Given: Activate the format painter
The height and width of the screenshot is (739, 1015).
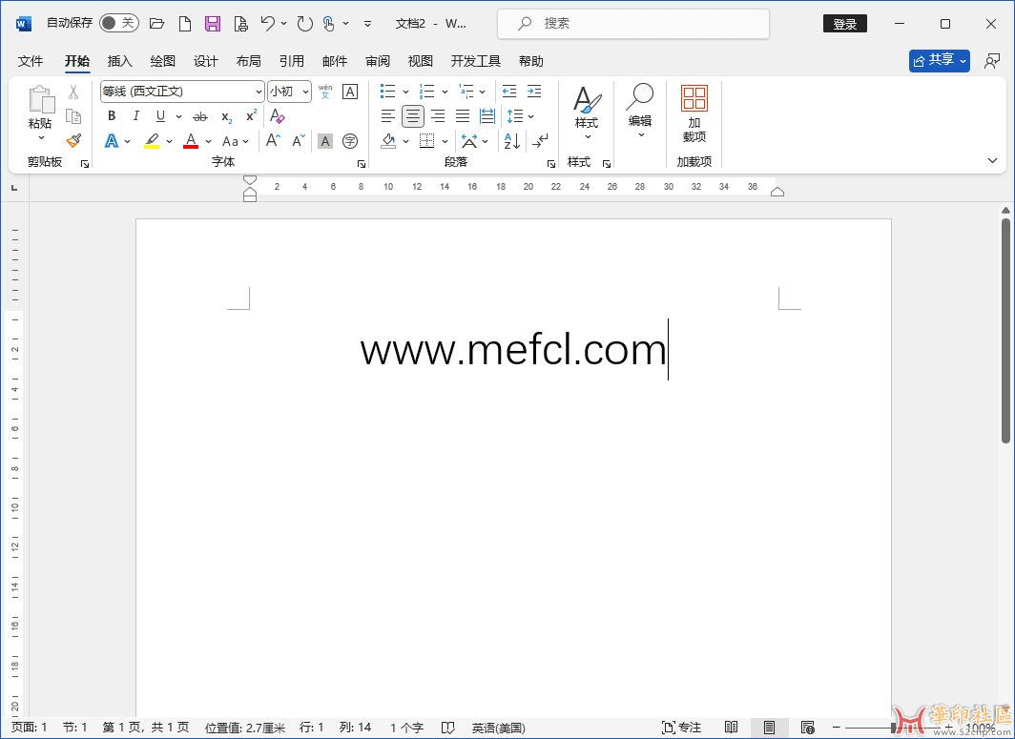Looking at the screenshot, I should click(x=73, y=140).
